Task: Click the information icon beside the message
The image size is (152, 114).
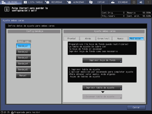Action: (x=7, y=9)
